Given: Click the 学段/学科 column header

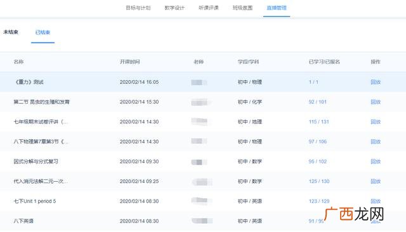Looking at the screenshot, I should tap(248, 62).
